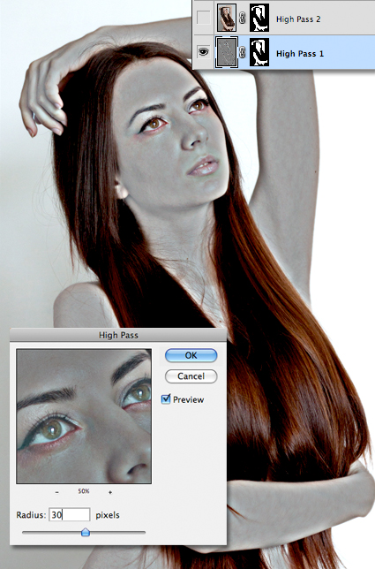Cancel the High Pass dialog
Image resolution: width=375 pixels, height=569 pixels.
[x=191, y=376]
